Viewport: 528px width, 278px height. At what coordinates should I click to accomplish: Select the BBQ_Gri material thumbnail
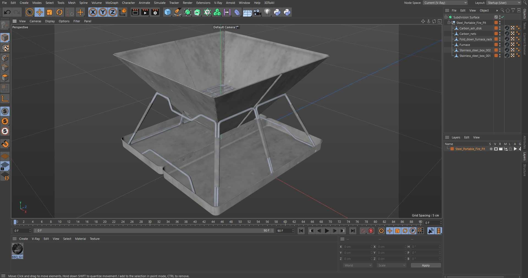(17, 249)
